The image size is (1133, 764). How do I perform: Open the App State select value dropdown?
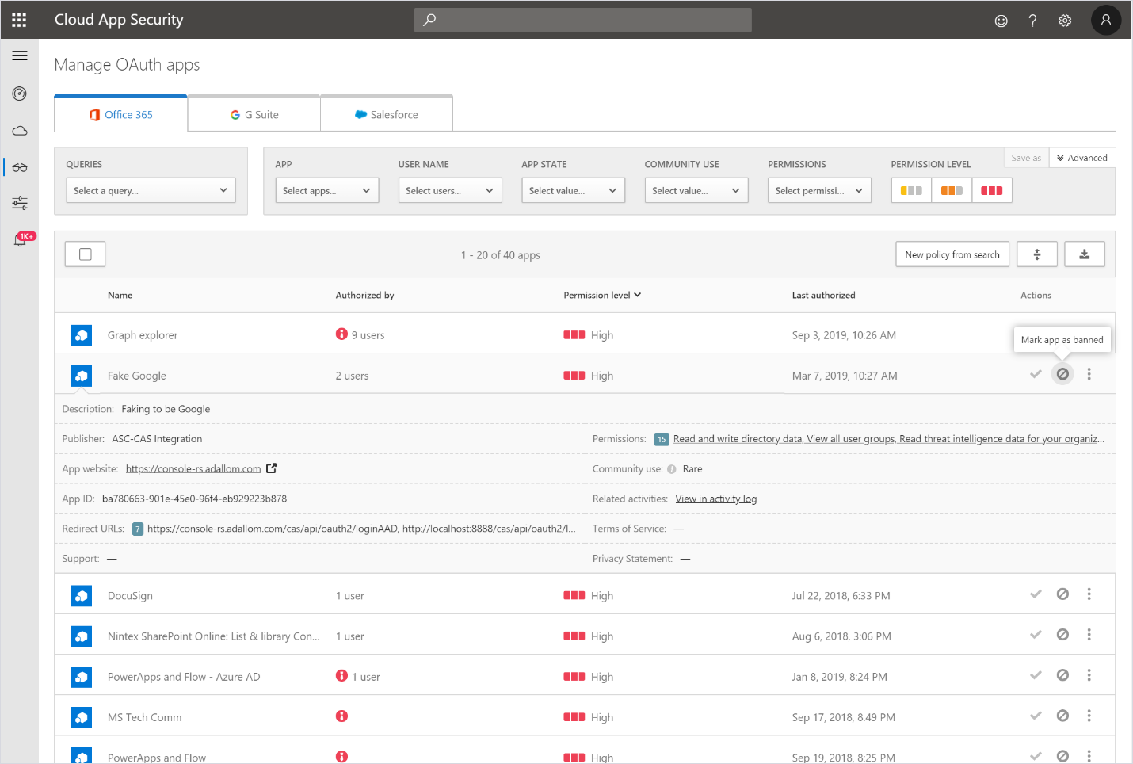click(x=573, y=190)
